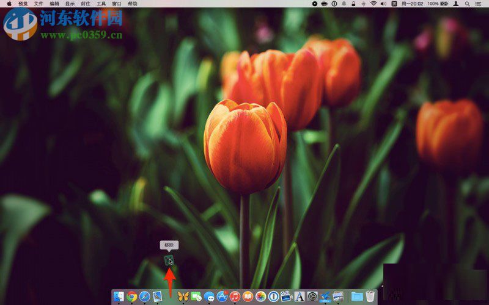Open the 窗口 menu
Viewport: 489px width, 305px height.
[117, 4]
